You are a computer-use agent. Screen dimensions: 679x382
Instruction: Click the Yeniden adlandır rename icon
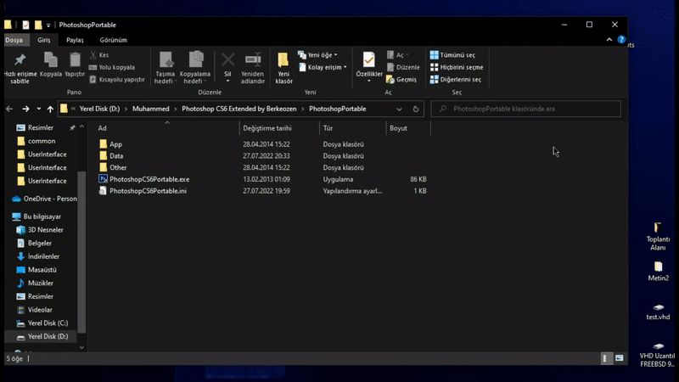pyautogui.click(x=252, y=61)
